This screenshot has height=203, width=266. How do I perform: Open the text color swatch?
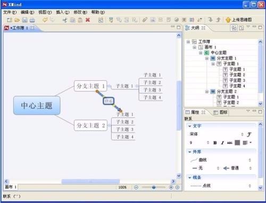(237, 142)
